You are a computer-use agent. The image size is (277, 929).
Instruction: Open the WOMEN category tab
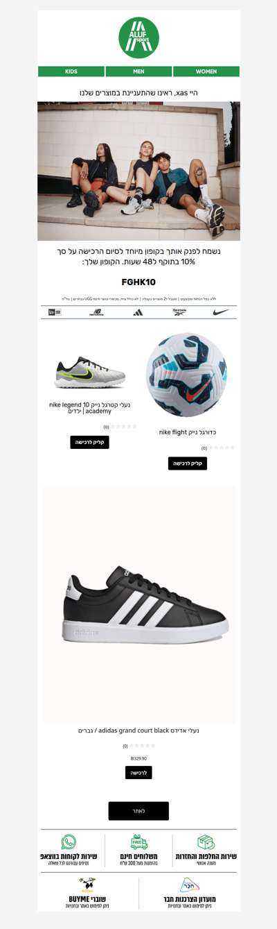click(x=206, y=71)
